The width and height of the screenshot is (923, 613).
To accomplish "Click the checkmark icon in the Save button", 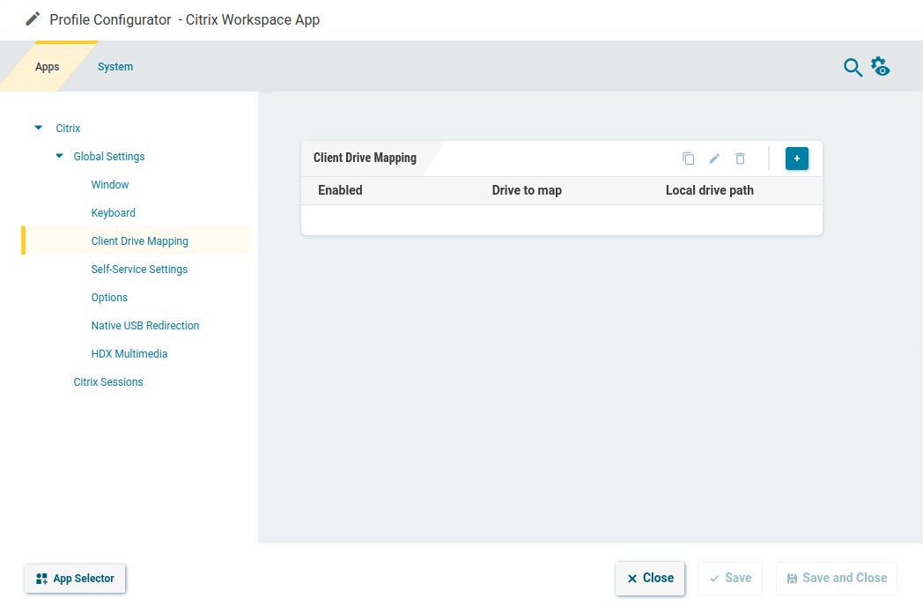I will pos(714,579).
